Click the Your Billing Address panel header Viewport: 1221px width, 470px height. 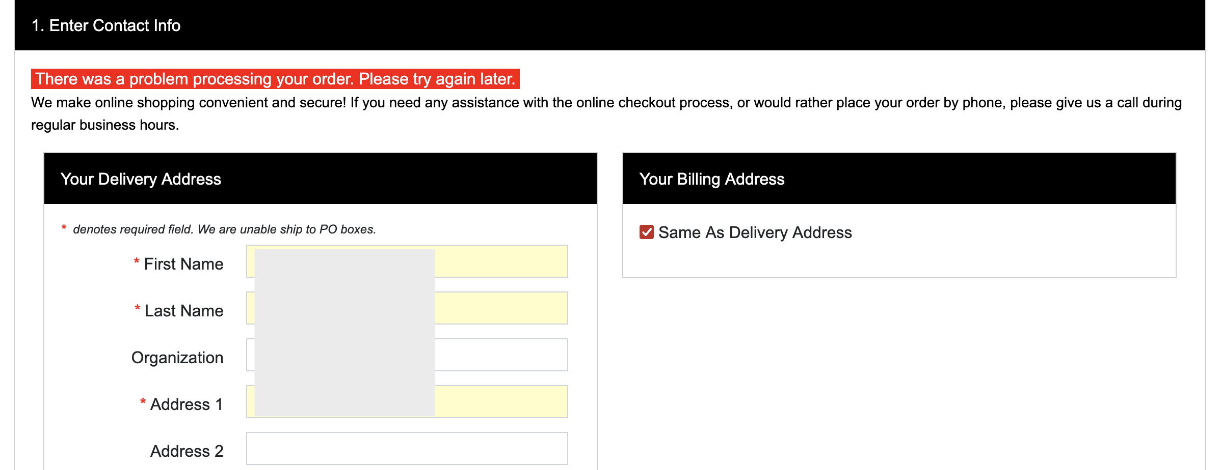pos(711,179)
